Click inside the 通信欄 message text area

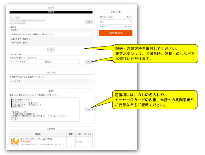(44, 109)
